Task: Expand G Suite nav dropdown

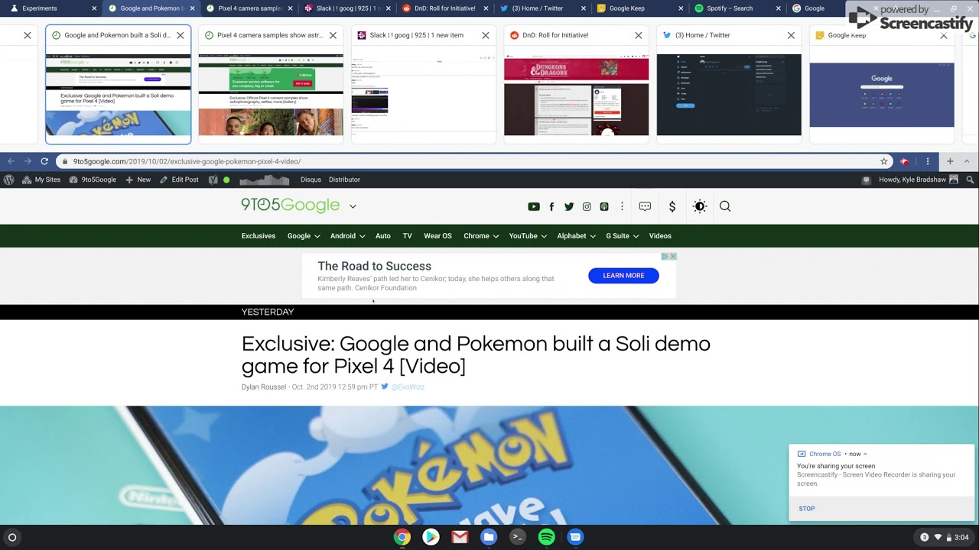Action: pos(636,236)
